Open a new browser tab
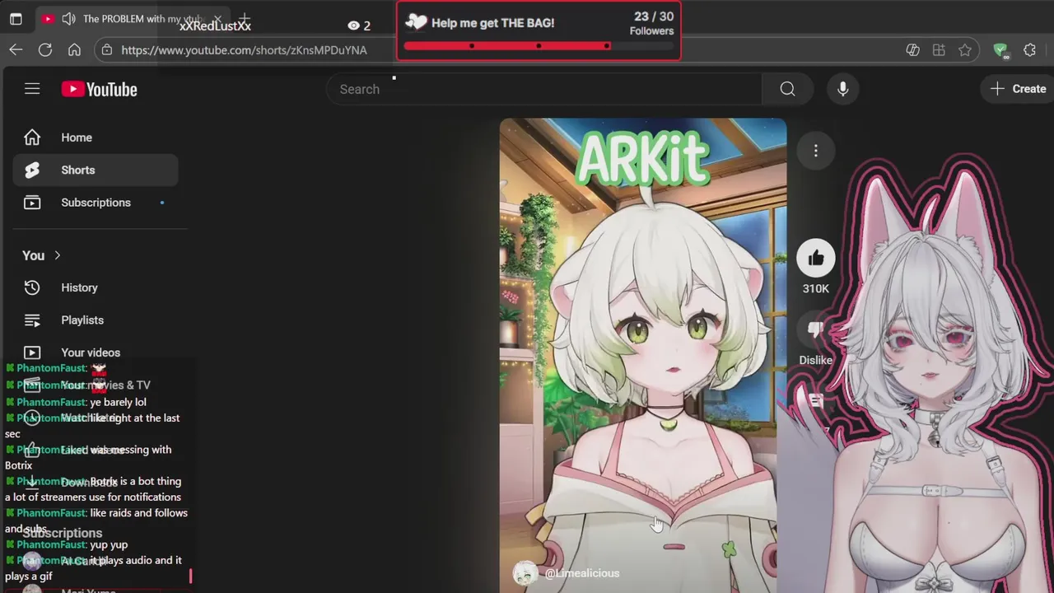This screenshot has height=593, width=1054. click(244, 18)
